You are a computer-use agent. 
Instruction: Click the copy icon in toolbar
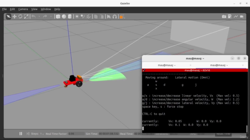(x=96, y=16)
